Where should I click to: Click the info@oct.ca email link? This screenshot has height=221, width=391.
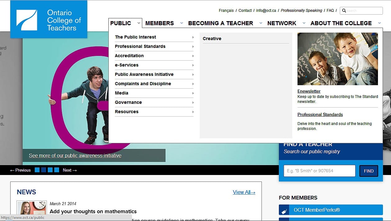[x=266, y=11]
